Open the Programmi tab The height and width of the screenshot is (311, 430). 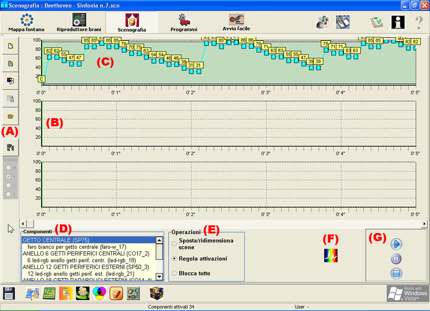184,23
